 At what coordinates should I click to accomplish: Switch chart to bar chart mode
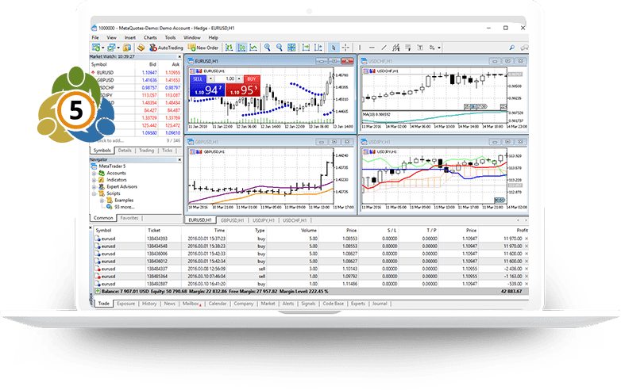pos(229,48)
